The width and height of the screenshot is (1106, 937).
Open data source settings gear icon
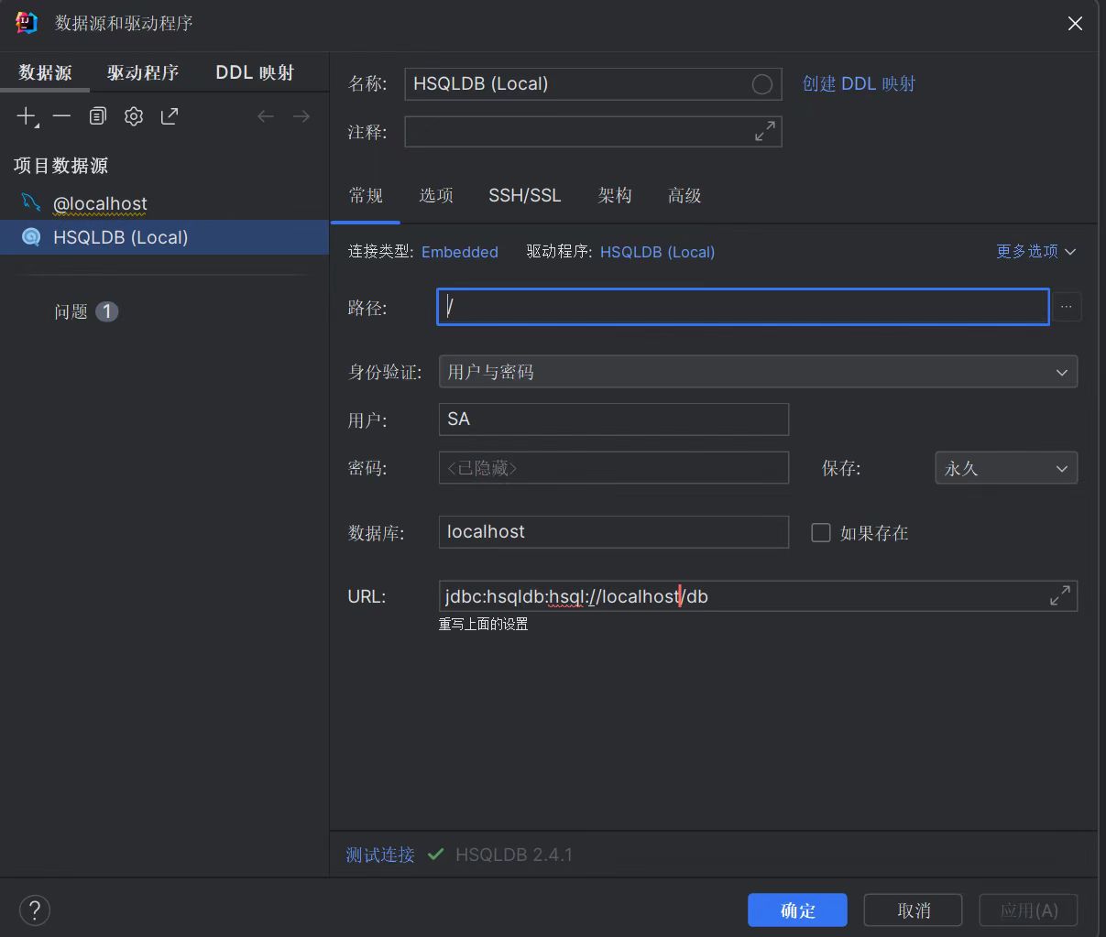coord(134,116)
